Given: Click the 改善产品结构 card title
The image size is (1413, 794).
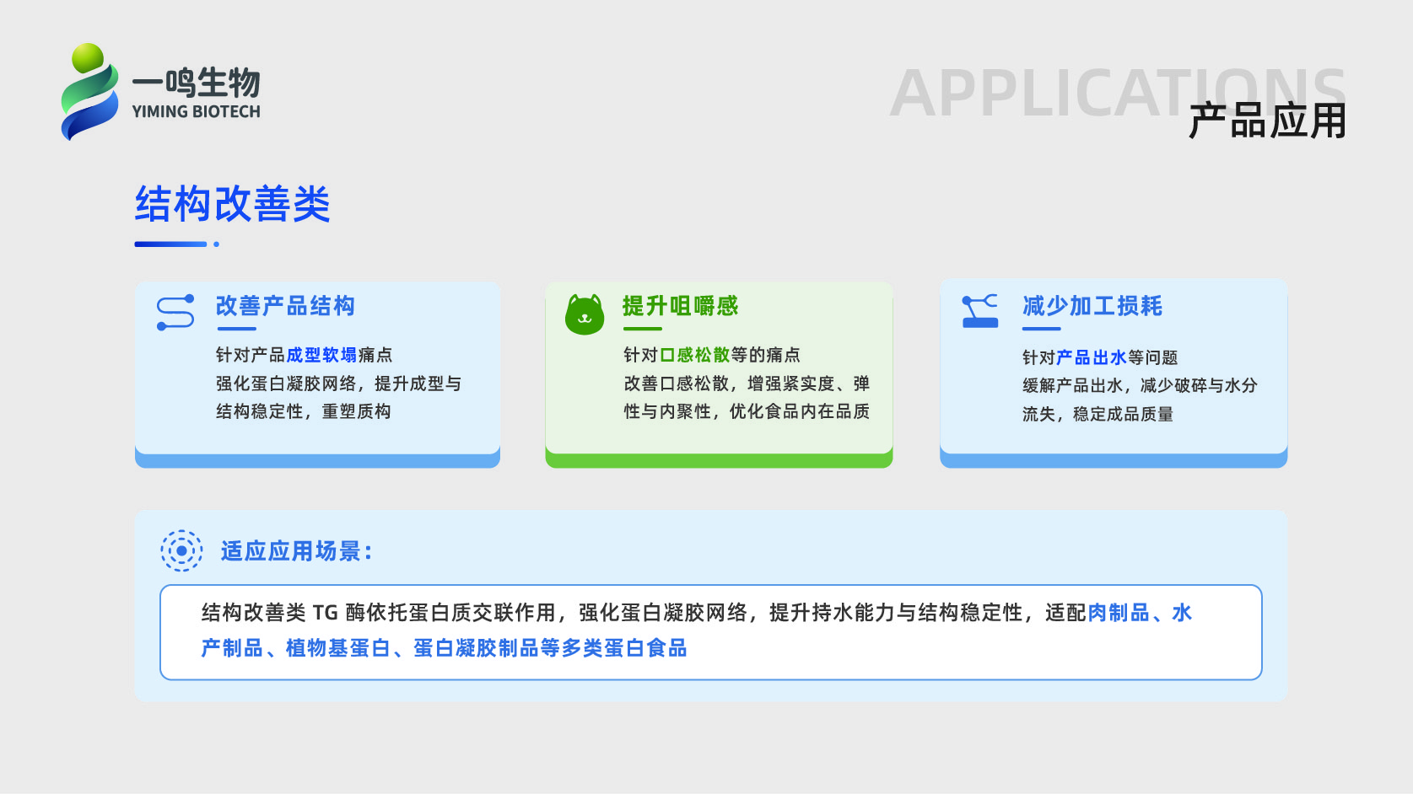Looking at the screenshot, I should pyautogui.click(x=285, y=306).
